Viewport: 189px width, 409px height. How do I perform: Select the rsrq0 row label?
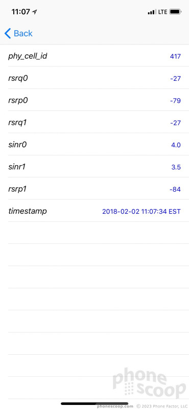tap(18, 78)
